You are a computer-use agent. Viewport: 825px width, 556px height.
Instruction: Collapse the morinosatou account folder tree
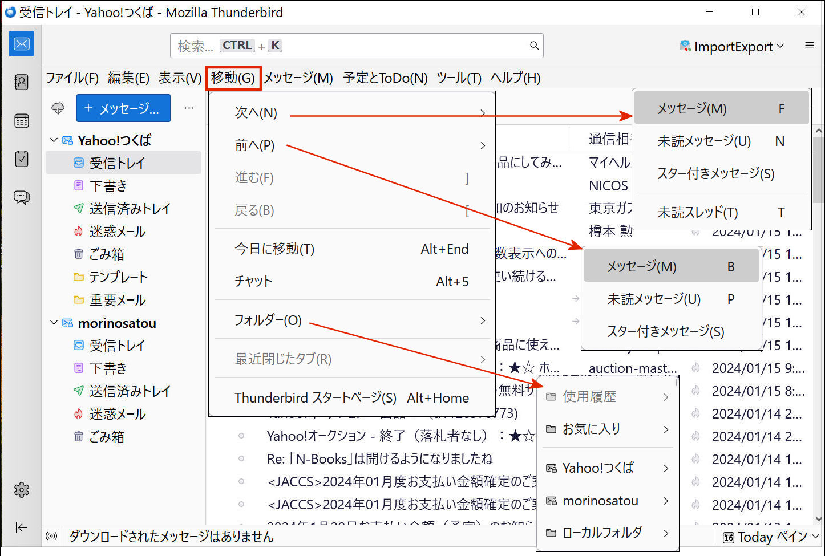54,323
